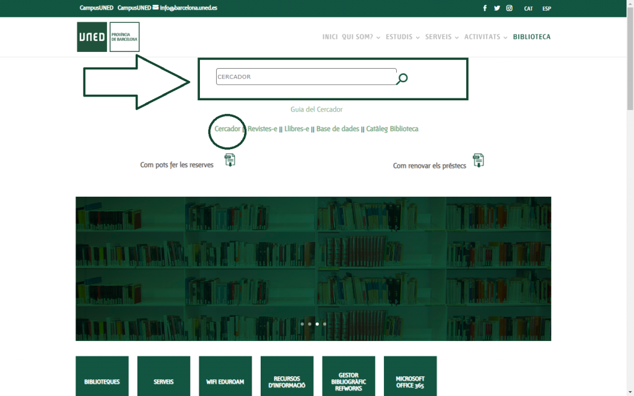The width and height of the screenshot is (634, 396).
Task: Click the search magnifier icon
Action: 401,79
